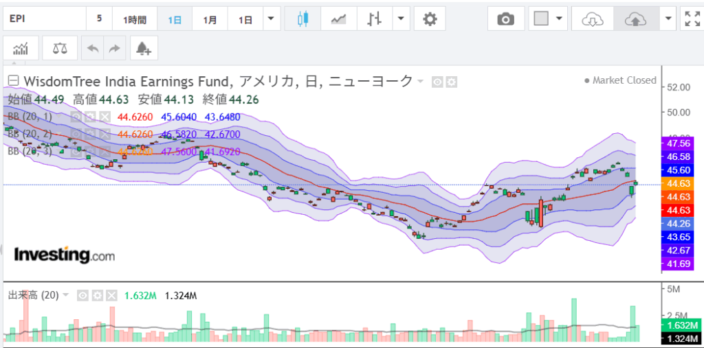Screen dimensions: 704x348
Task: Click the 出来高 (20) indicator label
Action: coord(34,296)
